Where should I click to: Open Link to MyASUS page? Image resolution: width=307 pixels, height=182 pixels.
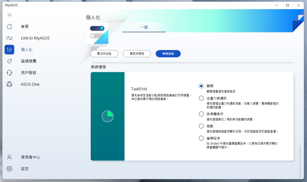pyautogui.click(x=35, y=38)
